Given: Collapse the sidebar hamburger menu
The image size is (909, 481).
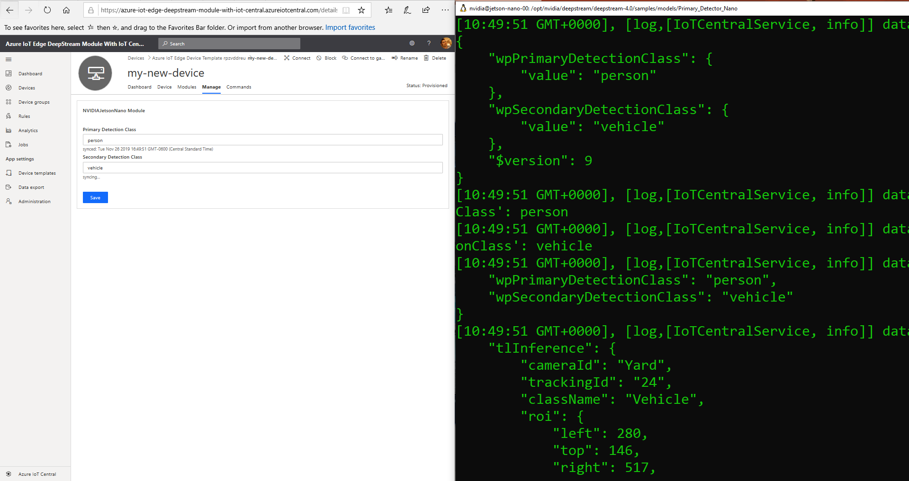Looking at the screenshot, I should click(x=9, y=59).
